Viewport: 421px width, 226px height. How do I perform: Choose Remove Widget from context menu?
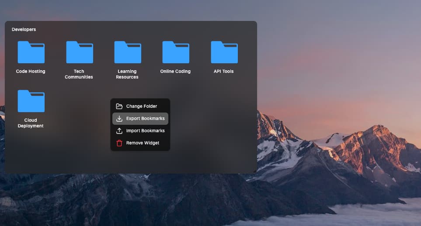point(140,143)
